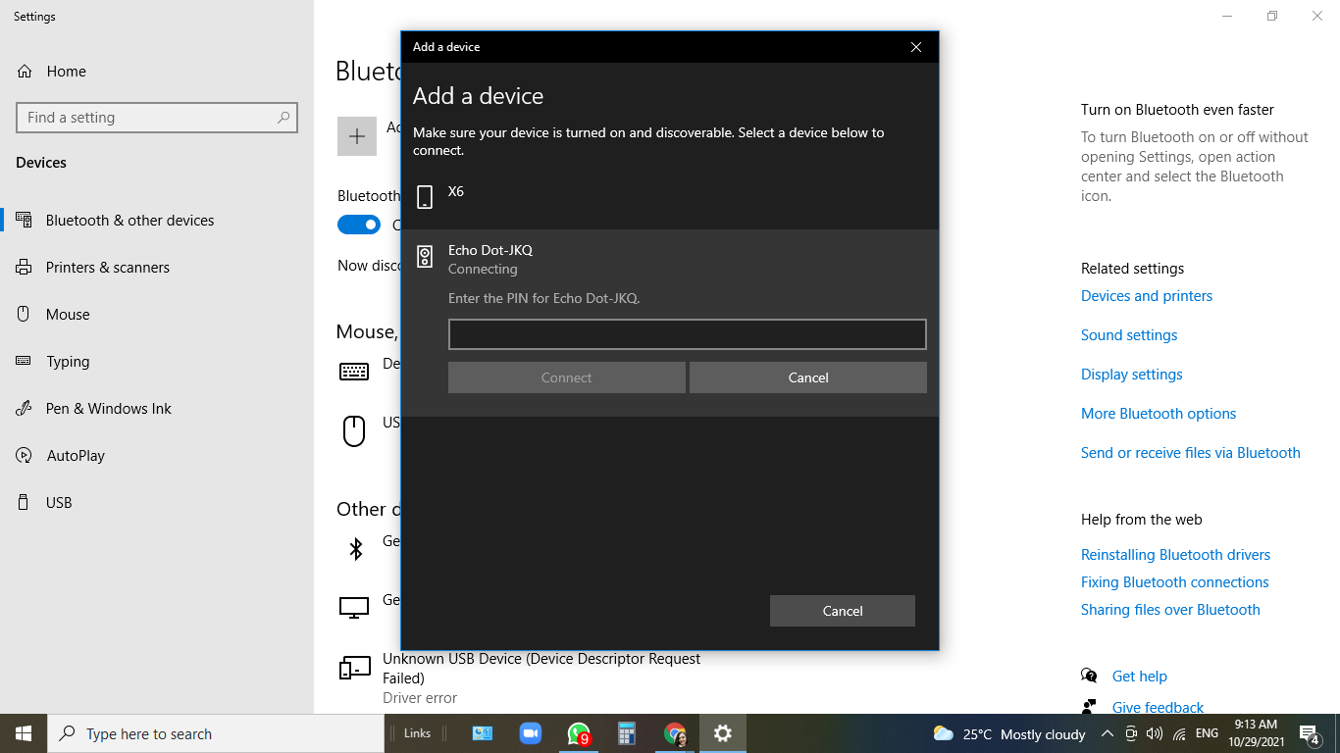Click the X6 phone device icon
The image size is (1340, 753).
[x=425, y=197]
